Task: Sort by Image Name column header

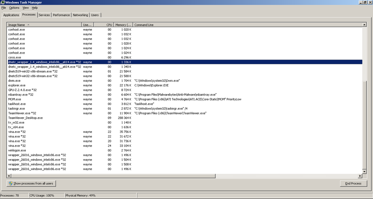Action: coord(44,25)
